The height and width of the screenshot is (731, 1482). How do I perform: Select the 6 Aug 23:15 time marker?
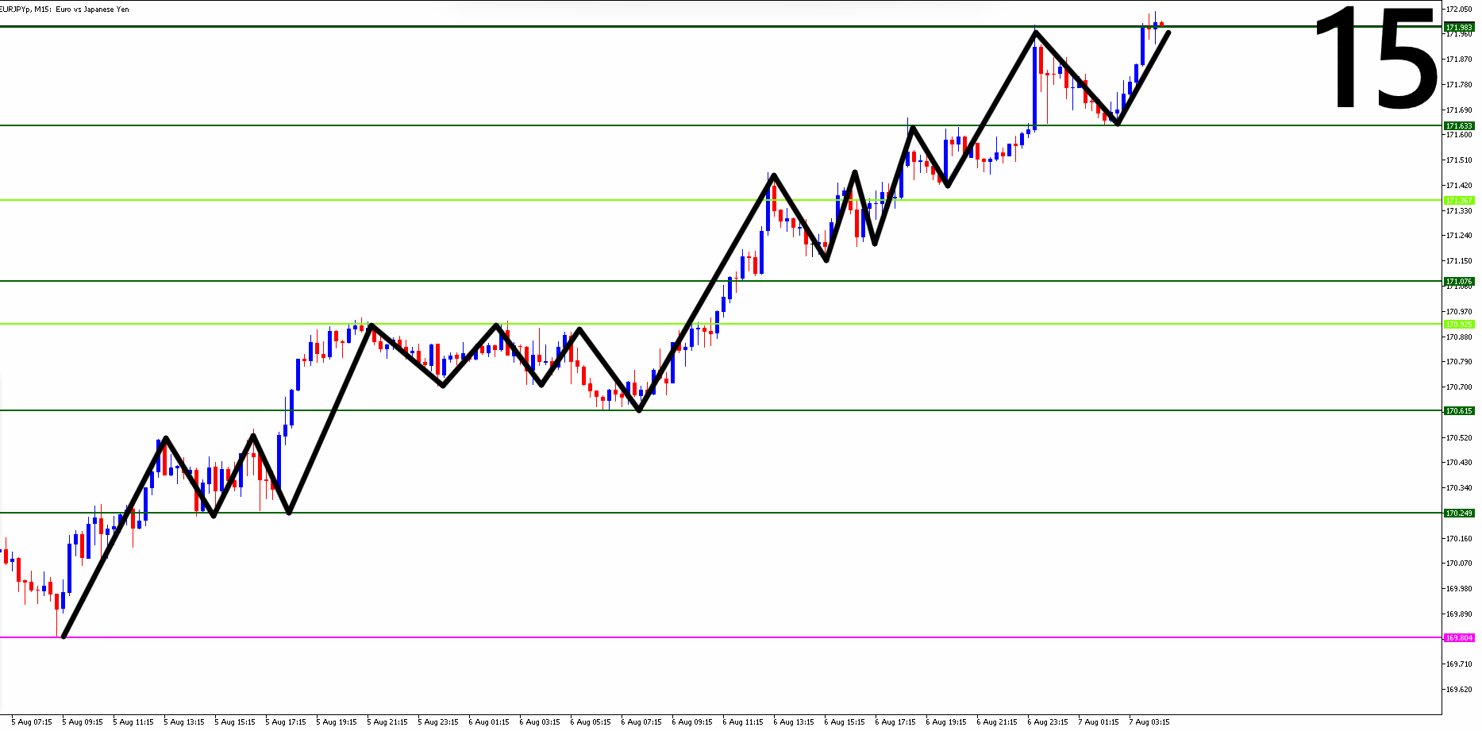(x=1048, y=722)
